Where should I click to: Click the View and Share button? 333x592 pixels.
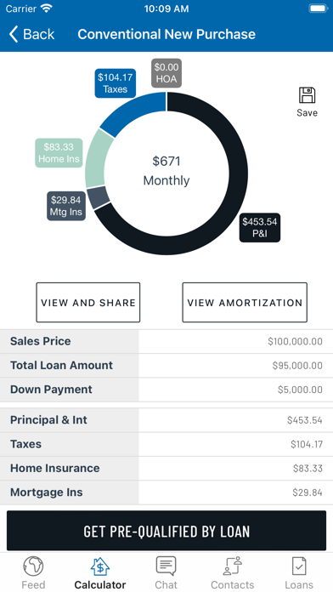coord(87,303)
